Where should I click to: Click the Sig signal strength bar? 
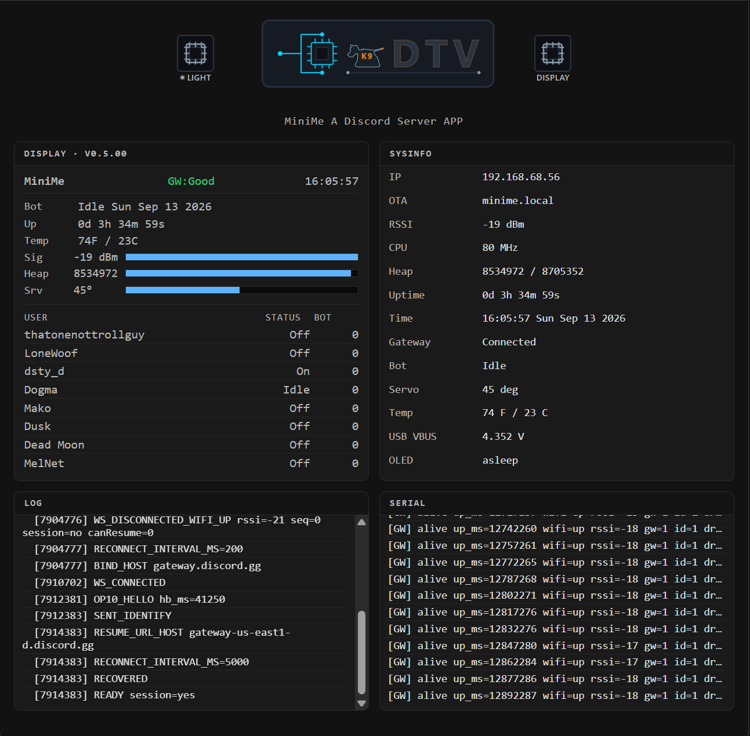pos(242,257)
